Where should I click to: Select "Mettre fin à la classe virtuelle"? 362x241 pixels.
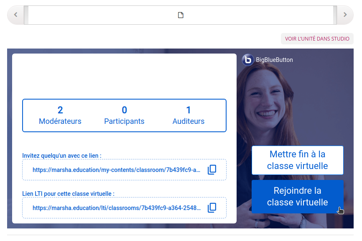pos(297,160)
